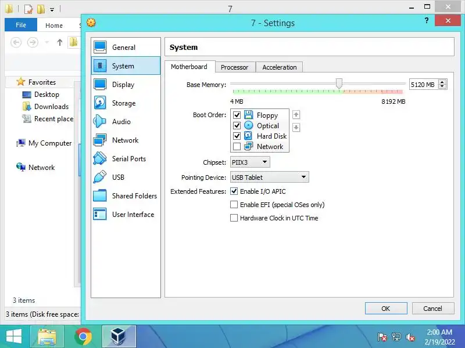This screenshot has width=465, height=348.
Task: Open the Chipset PIIX3 dropdown
Action: pos(250,162)
